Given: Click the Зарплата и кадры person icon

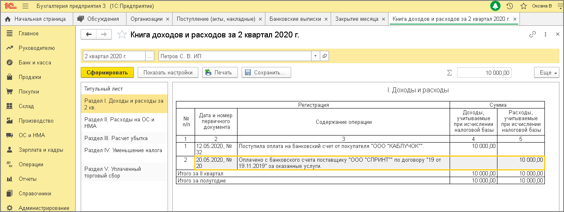Looking at the screenshot, I should [x=9, y=150].
